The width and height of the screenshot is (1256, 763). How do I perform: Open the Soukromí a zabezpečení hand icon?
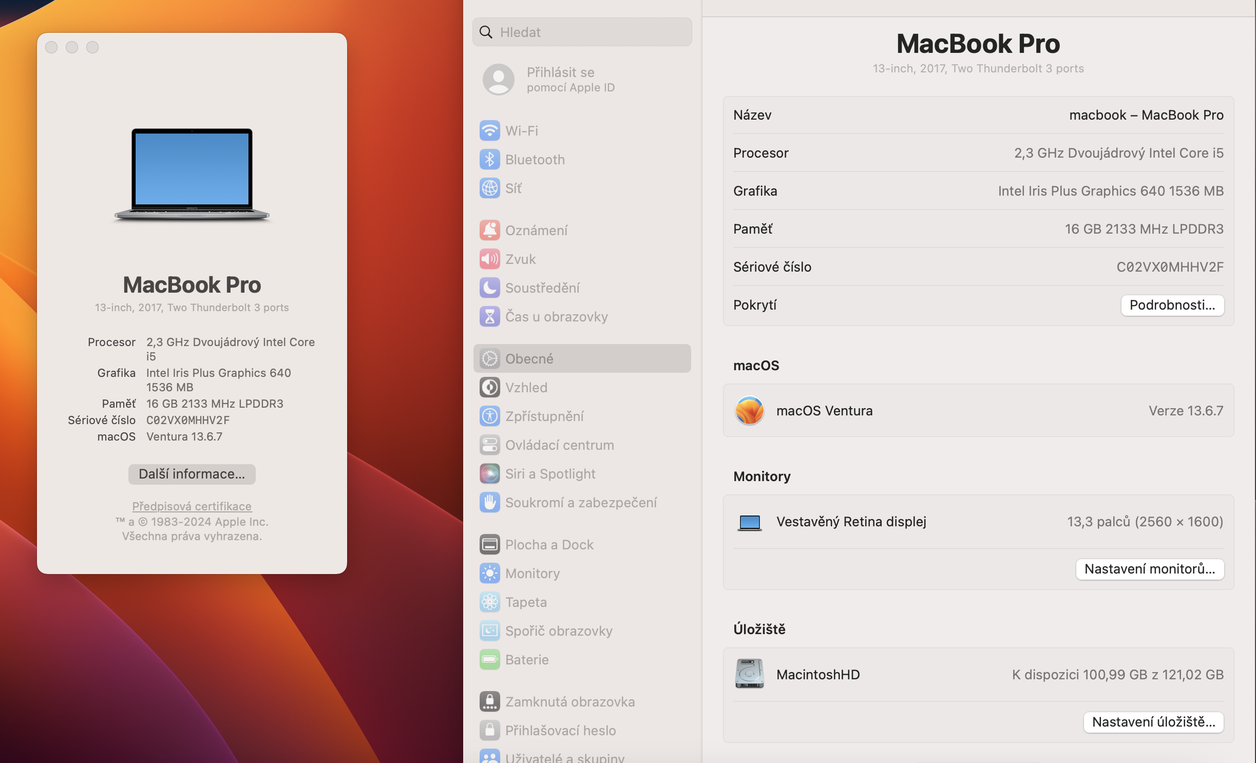(x=489, y=502)
